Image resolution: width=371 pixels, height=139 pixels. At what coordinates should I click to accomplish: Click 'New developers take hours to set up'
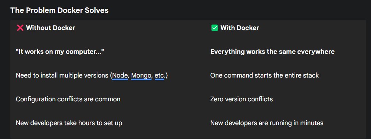(x=69, y=123)
